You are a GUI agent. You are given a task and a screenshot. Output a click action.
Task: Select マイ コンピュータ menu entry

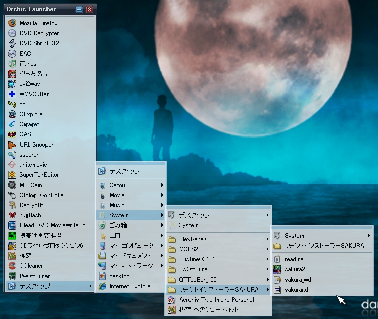pyautogui.click(x=131, y=246)
